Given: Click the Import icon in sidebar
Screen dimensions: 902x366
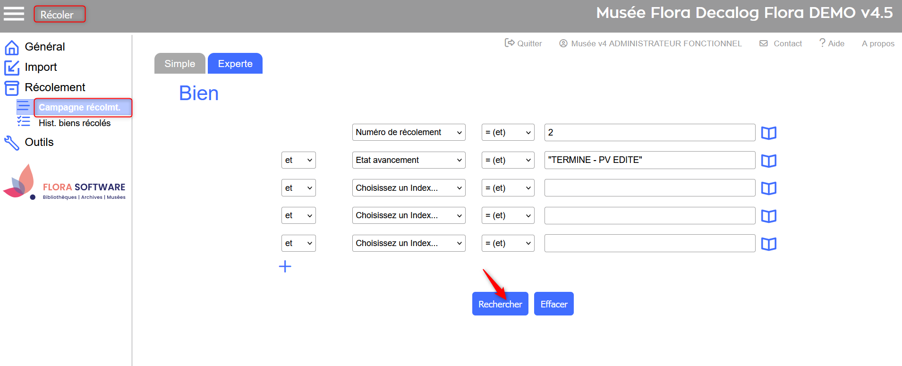Looking at the screenshot, I should (12, 68).
